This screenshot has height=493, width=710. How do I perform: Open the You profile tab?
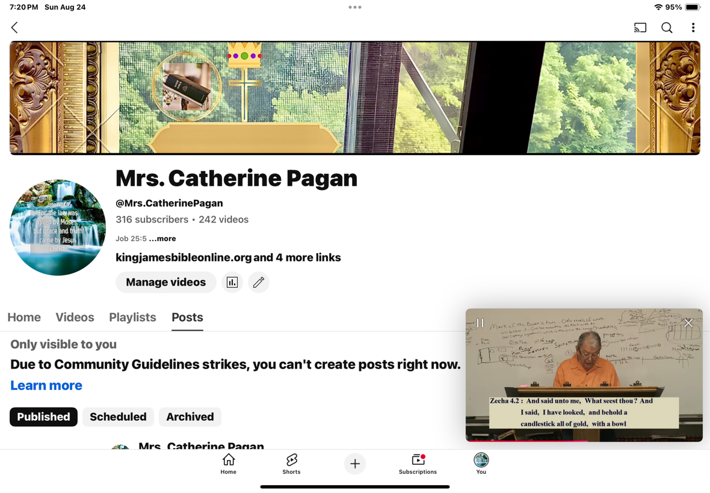(481, 464)
